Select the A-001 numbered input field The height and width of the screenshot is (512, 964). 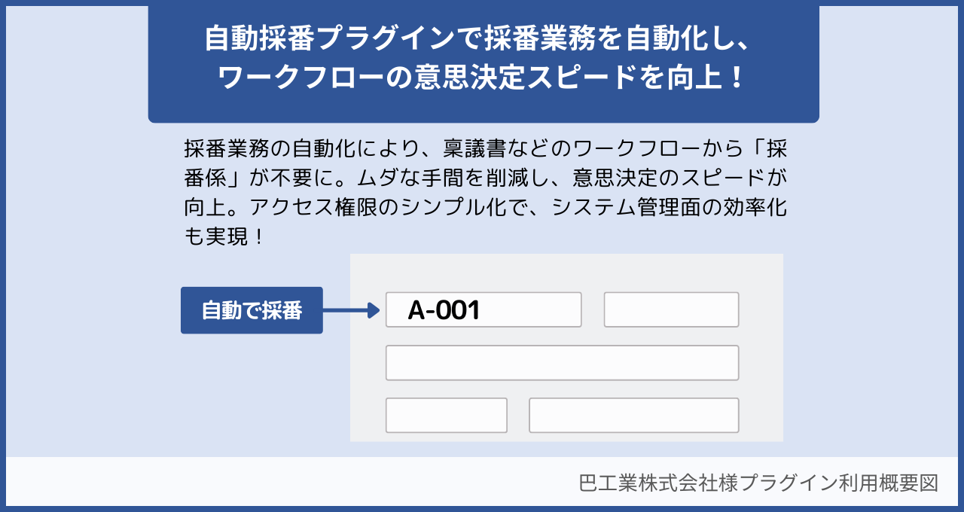click(483, 310)
